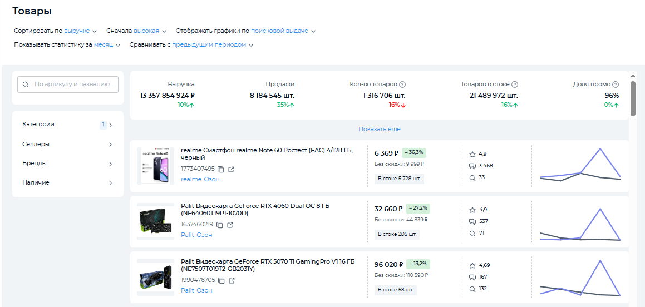Change statistics period from месяц
Image resolution: width=645 pixels, height=307 pixels.
[107, 45]
